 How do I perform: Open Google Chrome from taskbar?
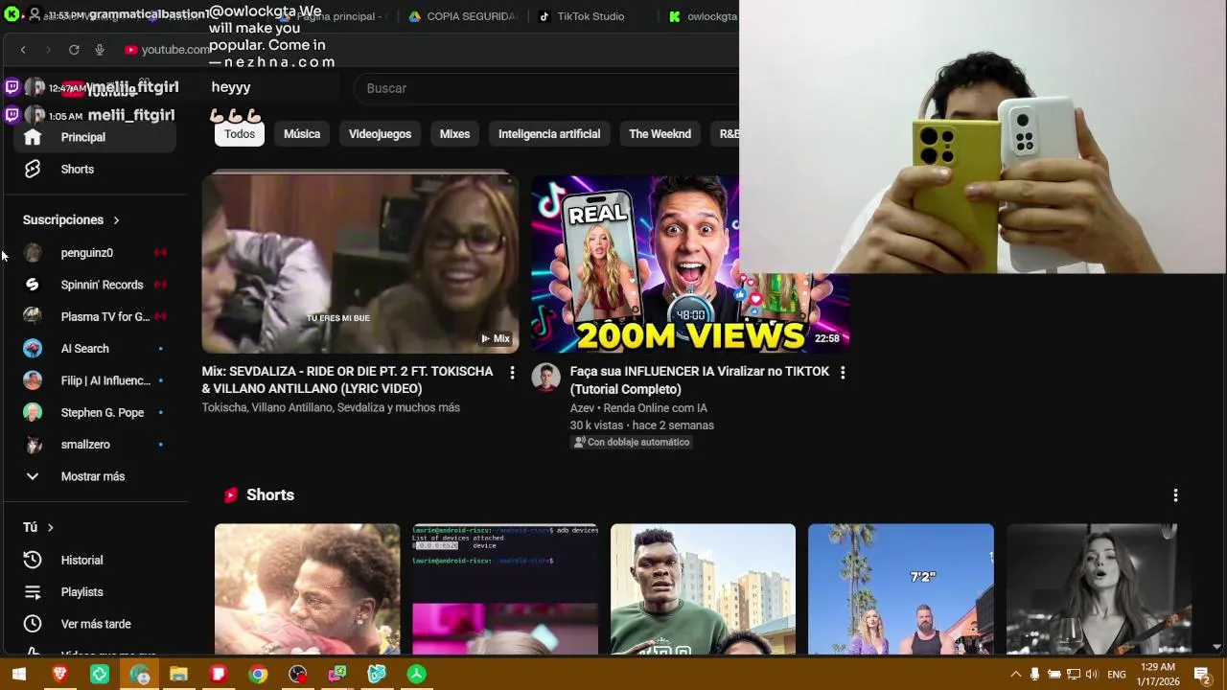[258, 675]
